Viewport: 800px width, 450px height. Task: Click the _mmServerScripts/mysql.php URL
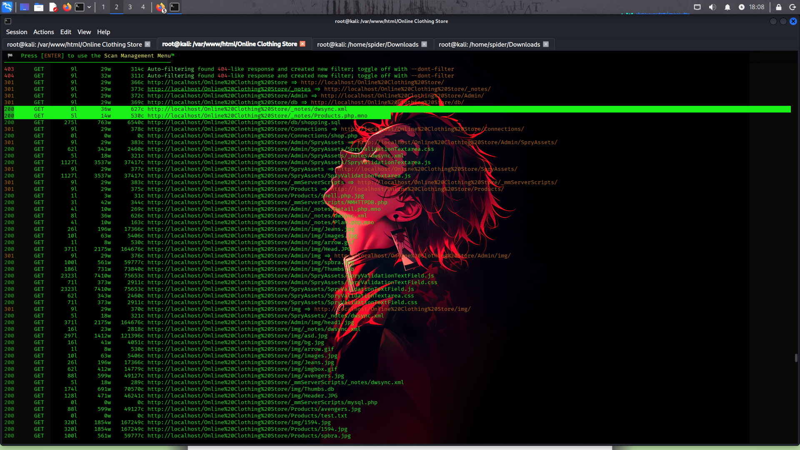click(x=262, y=402)
